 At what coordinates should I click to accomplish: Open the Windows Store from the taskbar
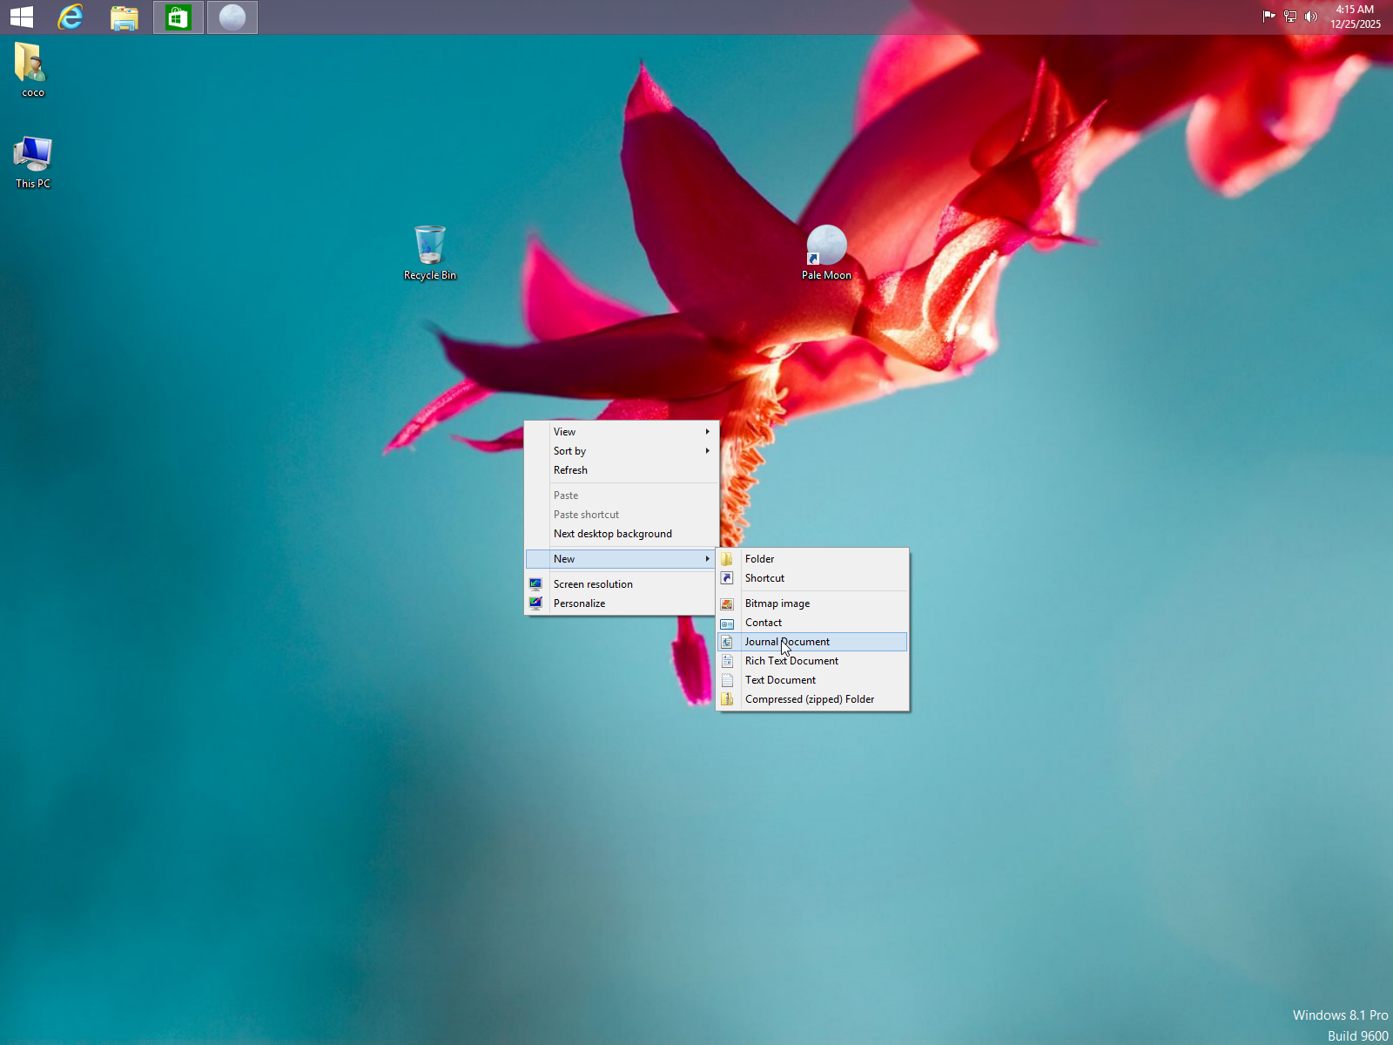click(x=178, y=17)
